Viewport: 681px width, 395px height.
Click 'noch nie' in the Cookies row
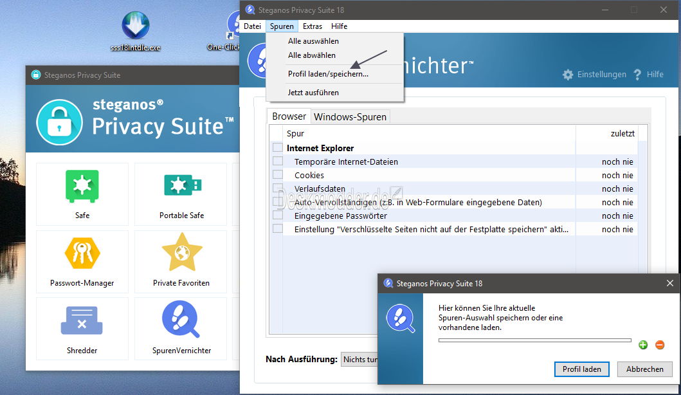[x=617, y=175]
